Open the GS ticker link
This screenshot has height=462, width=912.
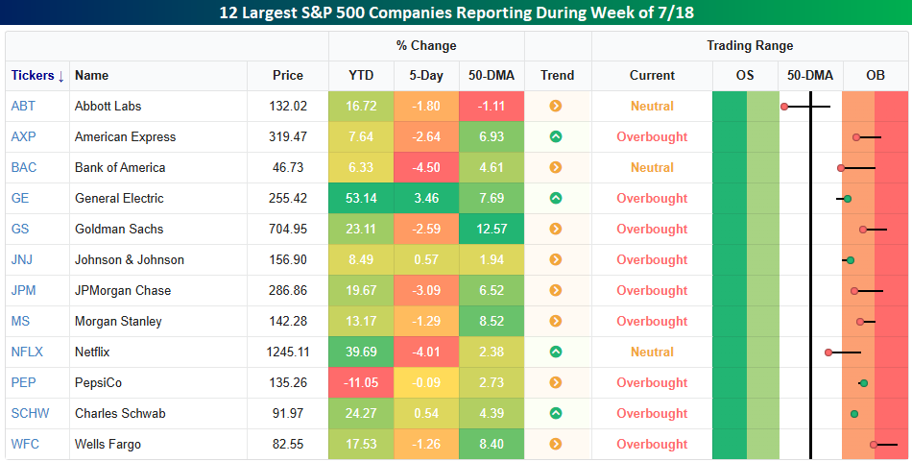(x=20, y=230)
